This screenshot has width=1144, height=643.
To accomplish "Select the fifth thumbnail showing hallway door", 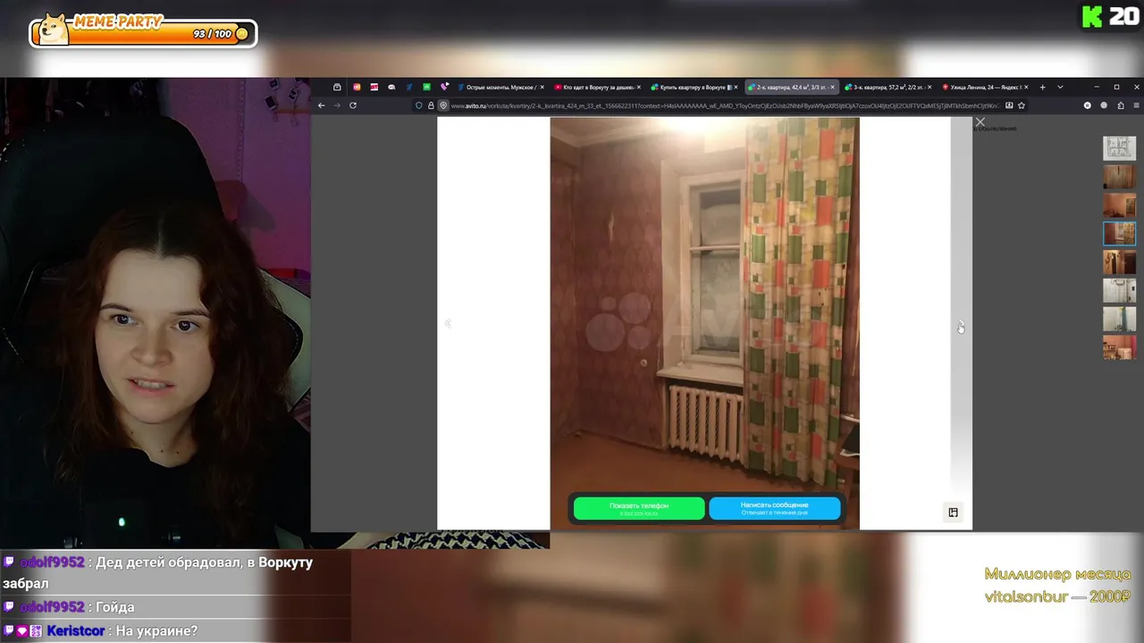I will coord(1119,262).
